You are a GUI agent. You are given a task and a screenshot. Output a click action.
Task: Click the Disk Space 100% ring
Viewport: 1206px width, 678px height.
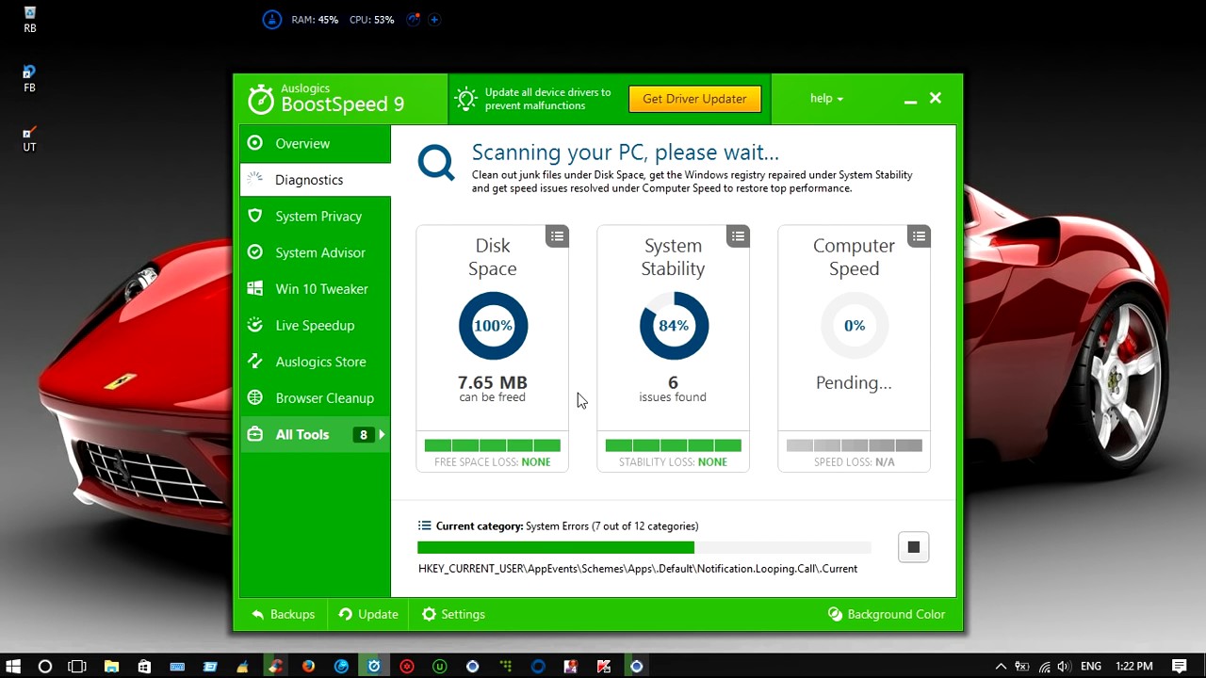[x=493, y=326]
